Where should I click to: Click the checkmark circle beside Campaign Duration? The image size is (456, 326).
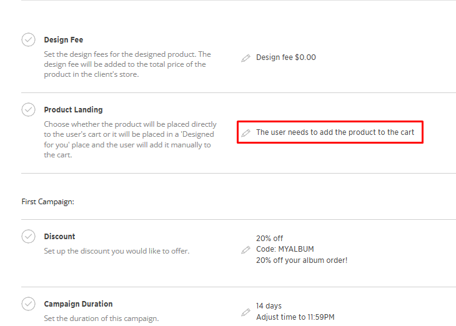pyautogui.click(x=29, y=304)
